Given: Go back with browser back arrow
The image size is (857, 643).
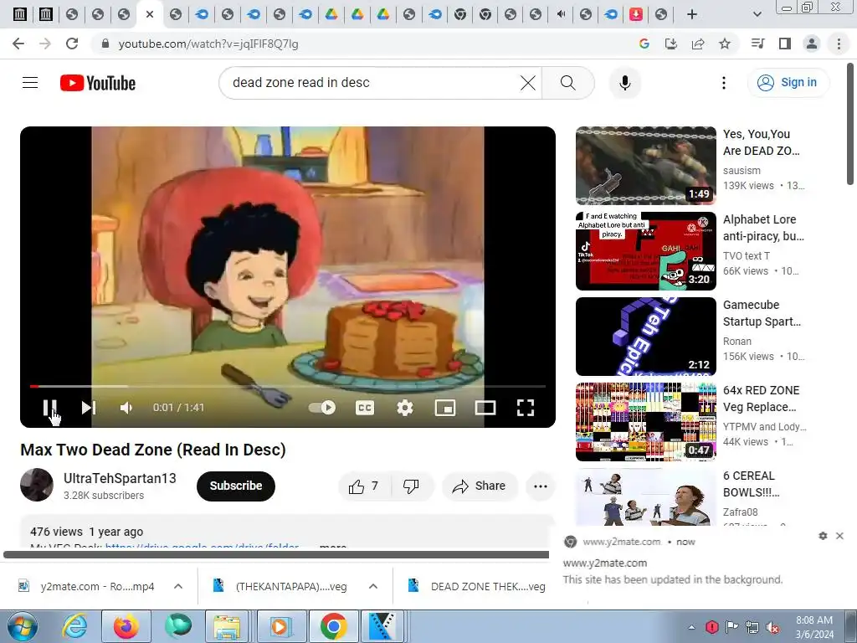Looking at the screenshot, I should [18, 44].
